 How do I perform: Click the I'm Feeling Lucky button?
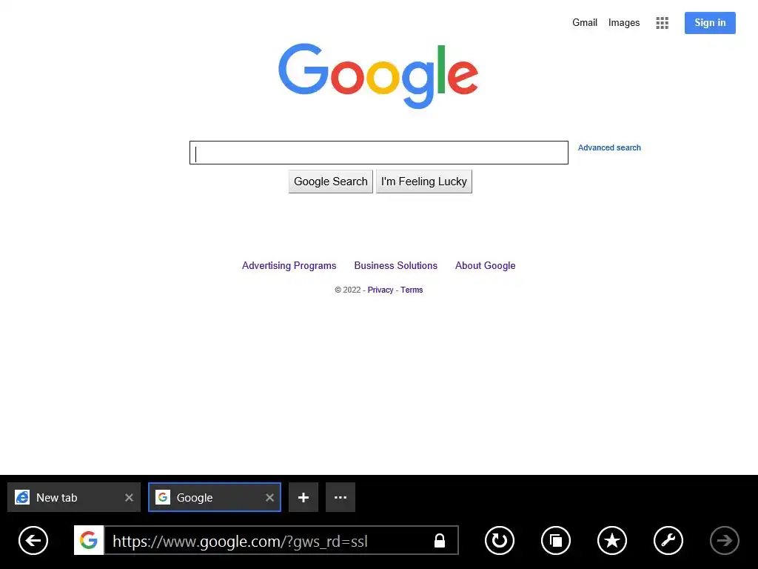[x=424, y=182]
